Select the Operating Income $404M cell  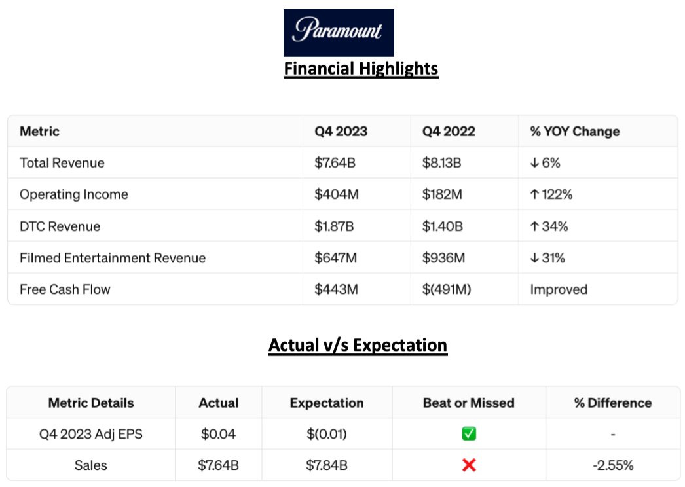click(336, 194)
